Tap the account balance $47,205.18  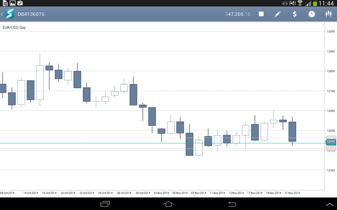tap(238, 14)
